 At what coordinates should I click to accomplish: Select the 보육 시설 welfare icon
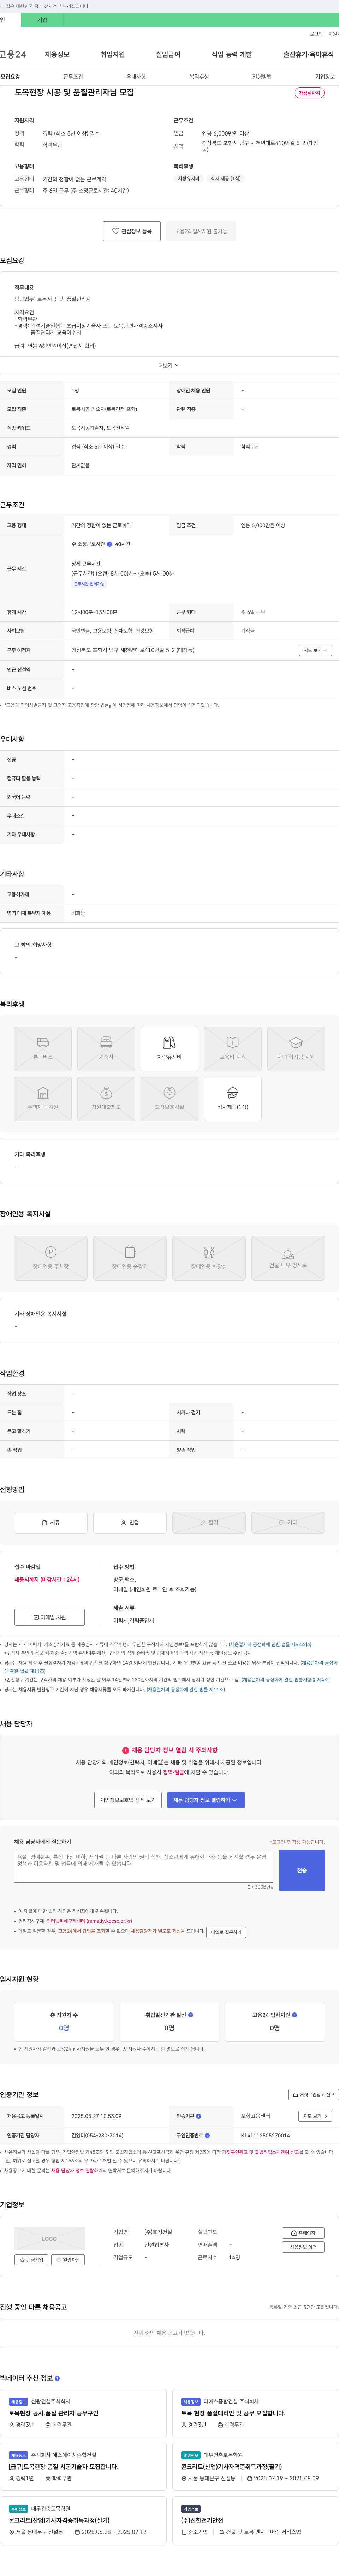[x=169, y=1099]
